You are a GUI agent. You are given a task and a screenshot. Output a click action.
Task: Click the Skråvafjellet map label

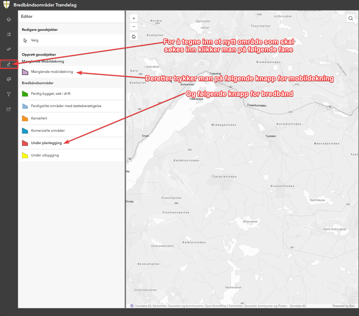[x=148, y=264]
